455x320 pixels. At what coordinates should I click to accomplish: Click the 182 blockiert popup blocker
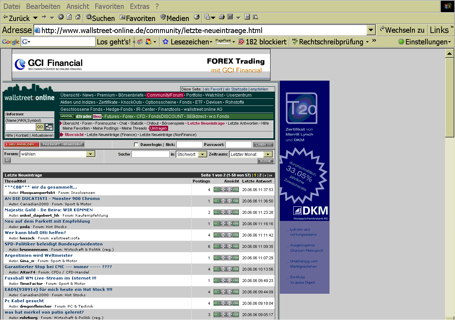tap(262, 42)
